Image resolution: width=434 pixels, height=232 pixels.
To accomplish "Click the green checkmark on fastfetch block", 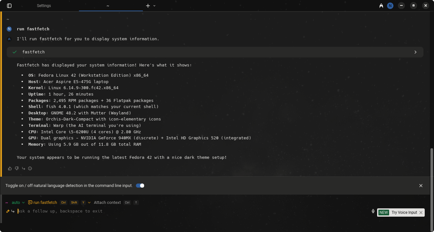I will point(14,52).
